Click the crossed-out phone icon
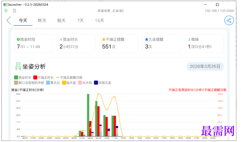241x142 pixels. pyautogui.click(x=15, y=11)
